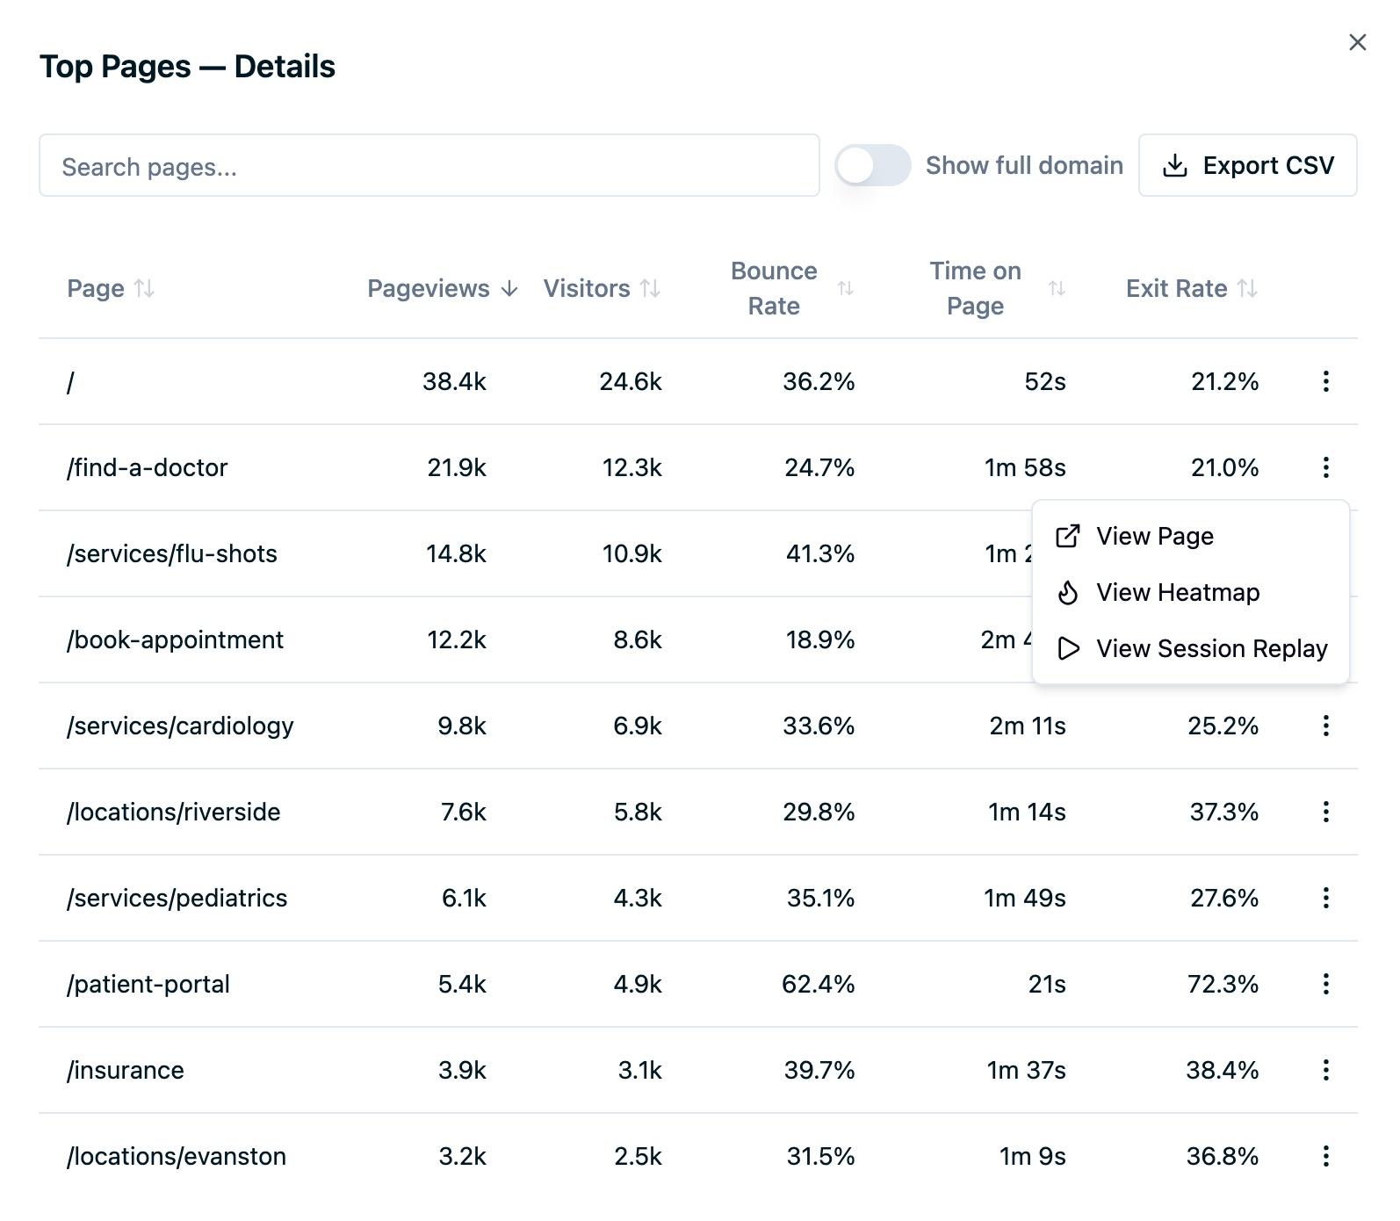Open row actions for /insurance

(1325, 1070)
